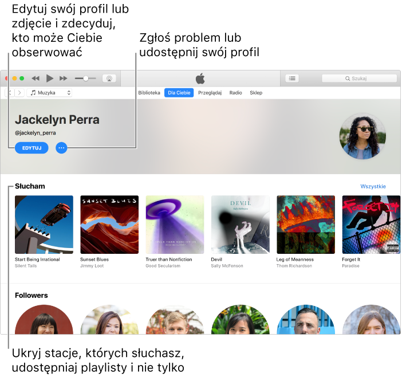Click the Thom Richardson artist name
Viewport: 402px width, 377px height.
click(x=294, y=266)
